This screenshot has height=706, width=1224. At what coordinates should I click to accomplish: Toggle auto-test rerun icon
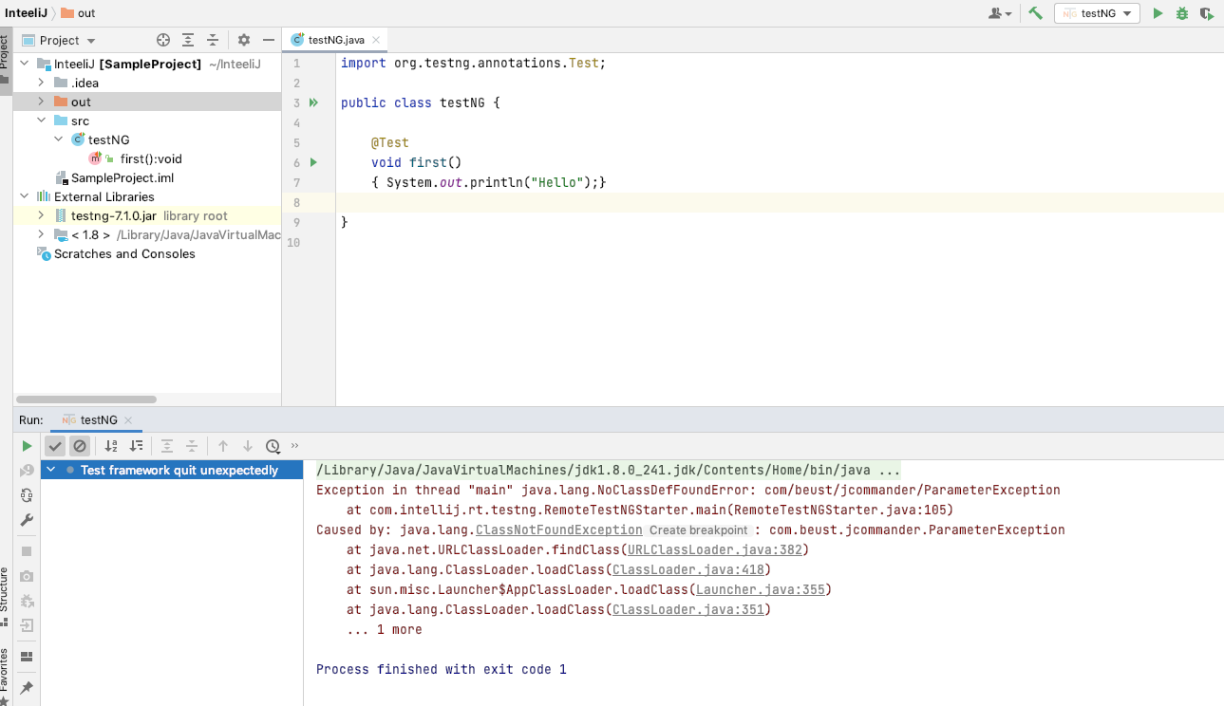[27, 495]
